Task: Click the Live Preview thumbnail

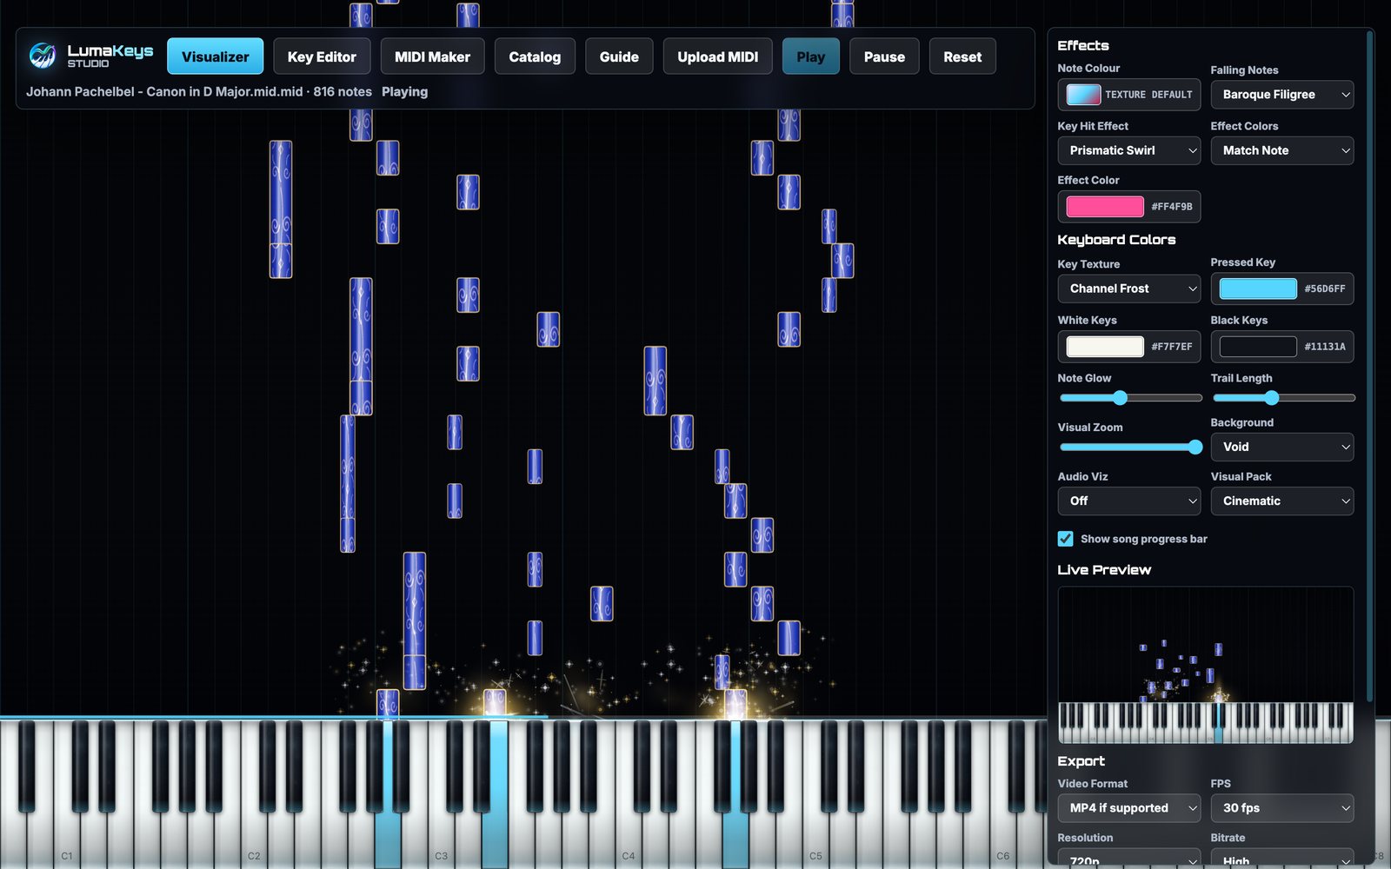Action: (1205, 665)
